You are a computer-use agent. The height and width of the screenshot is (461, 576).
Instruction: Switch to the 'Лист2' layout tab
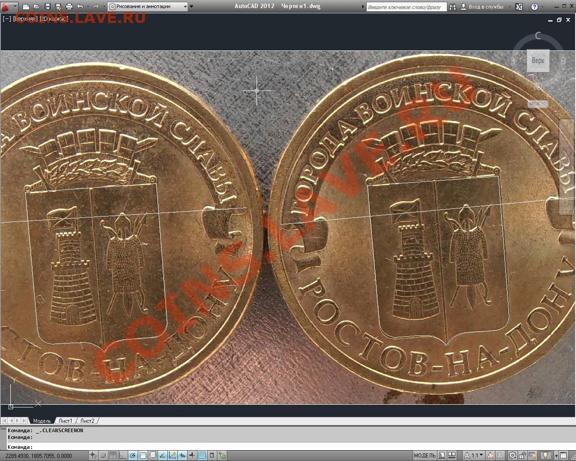87,420
